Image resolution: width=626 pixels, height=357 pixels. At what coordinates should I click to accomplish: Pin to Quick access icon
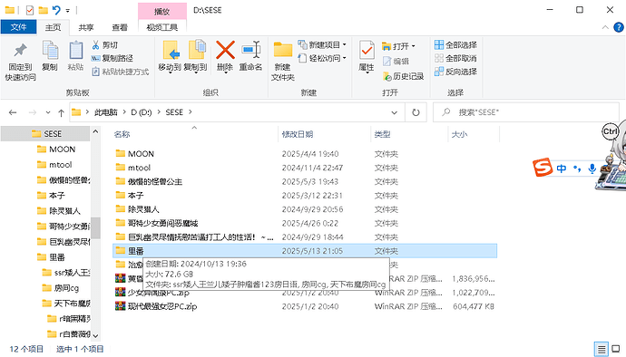click(20, 51)
